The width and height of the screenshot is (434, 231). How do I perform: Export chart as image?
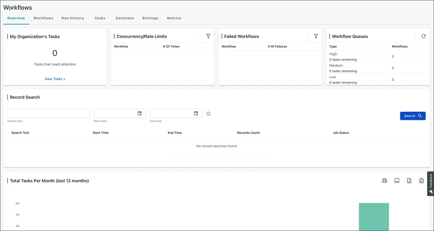(x=397, y=181)
